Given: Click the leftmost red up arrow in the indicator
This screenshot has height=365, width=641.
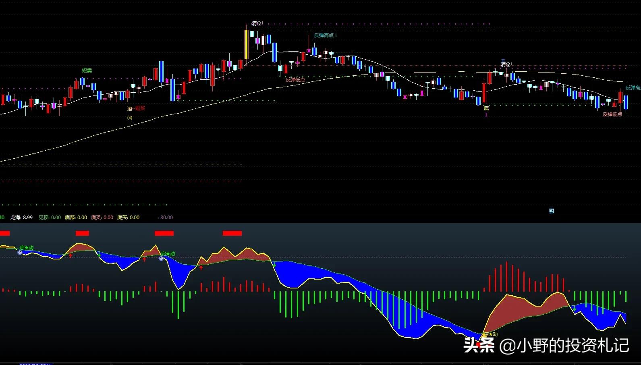Looking at the screenshot, I should click(x=71, y=255).
